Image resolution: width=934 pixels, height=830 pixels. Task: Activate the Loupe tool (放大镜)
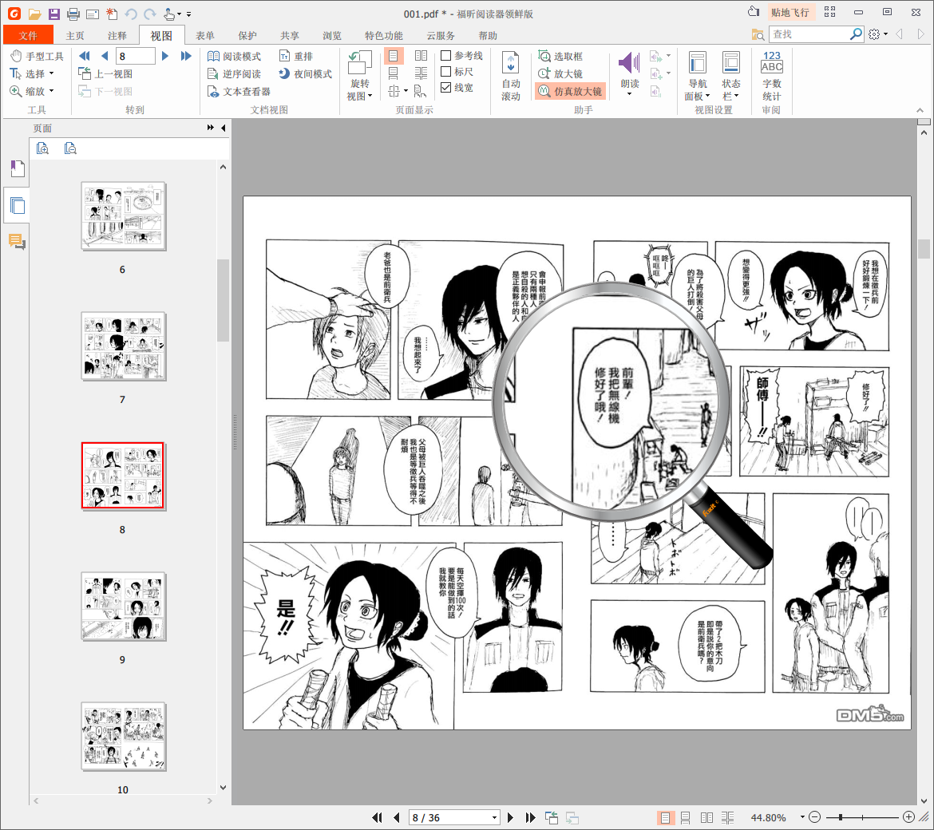pyautogui.click(x=560, y=74)
